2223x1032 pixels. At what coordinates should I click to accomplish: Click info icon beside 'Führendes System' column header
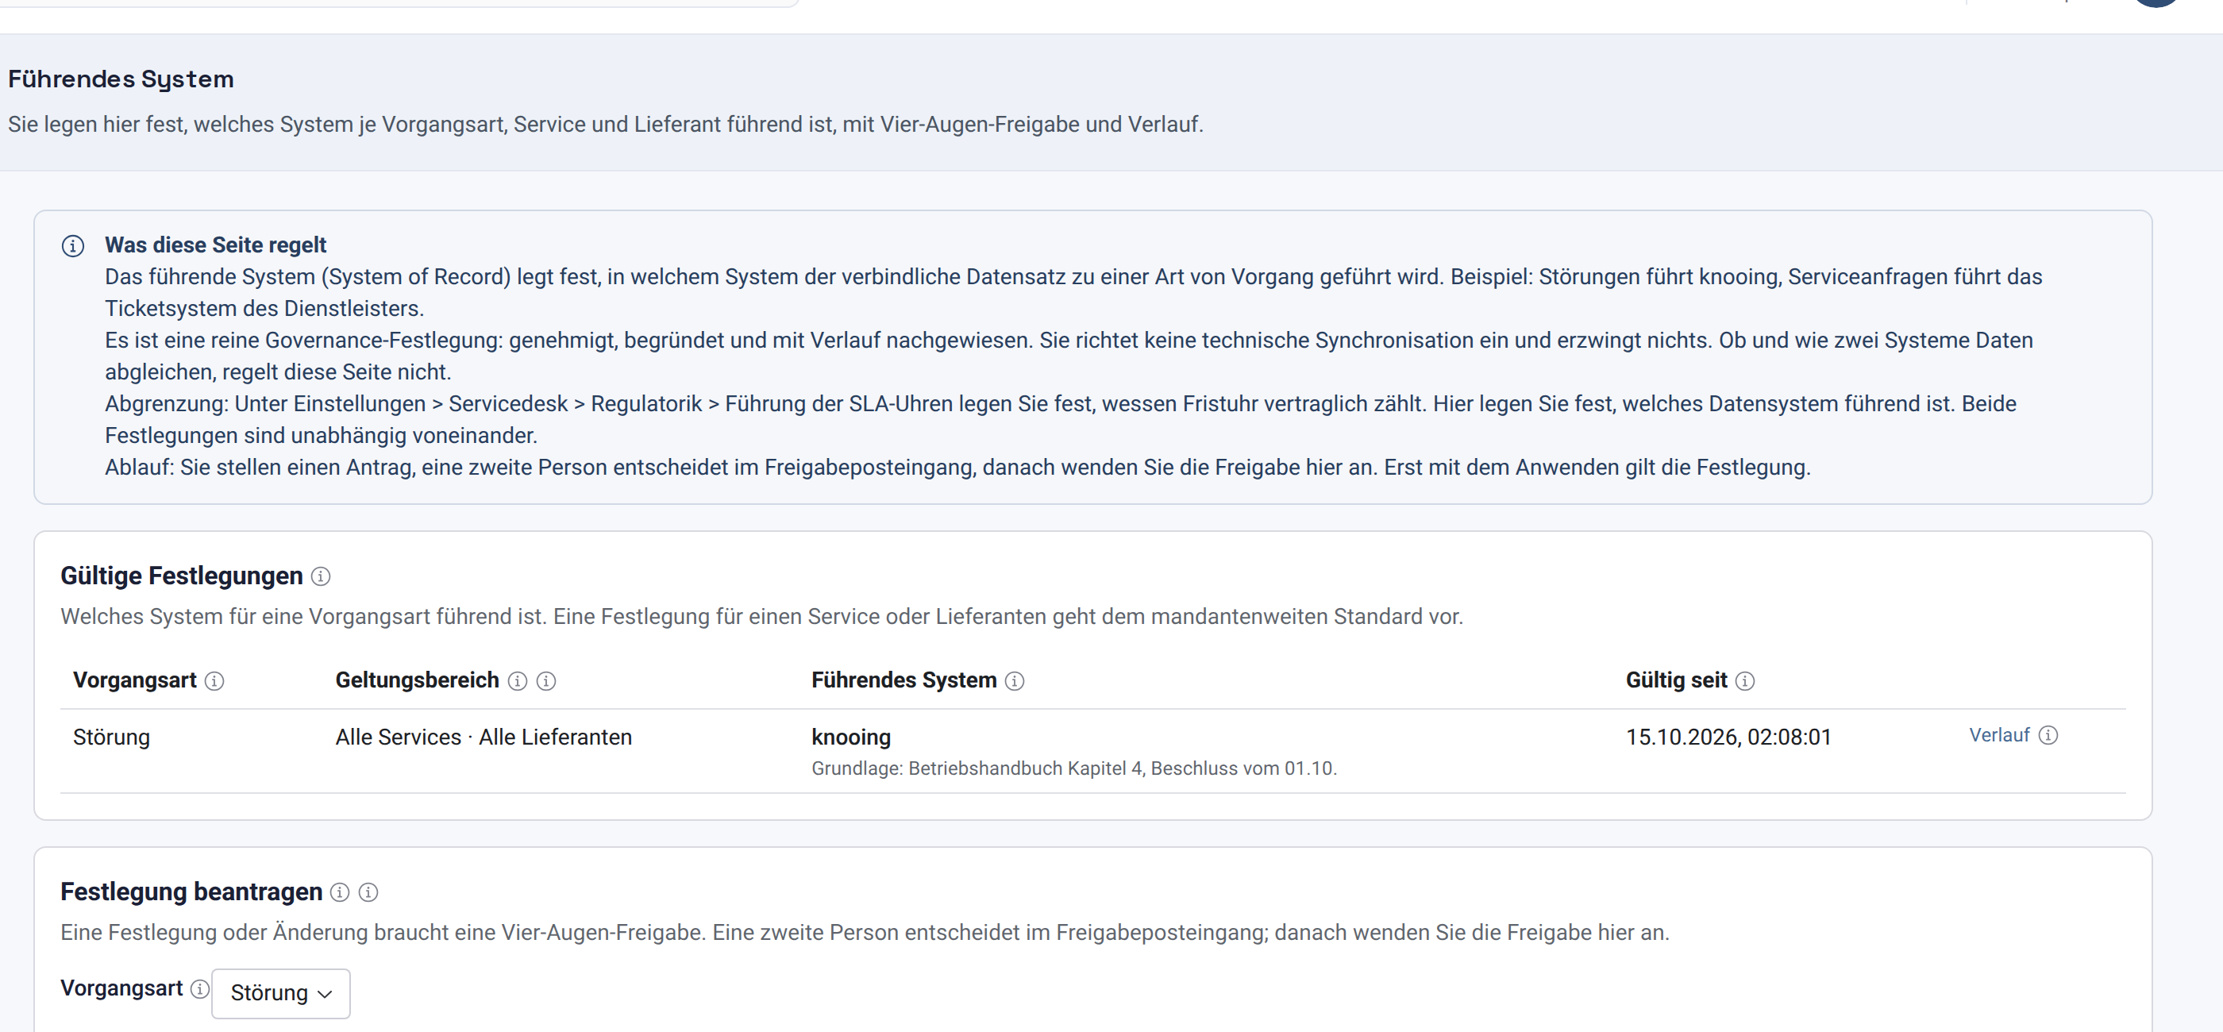1015,682
